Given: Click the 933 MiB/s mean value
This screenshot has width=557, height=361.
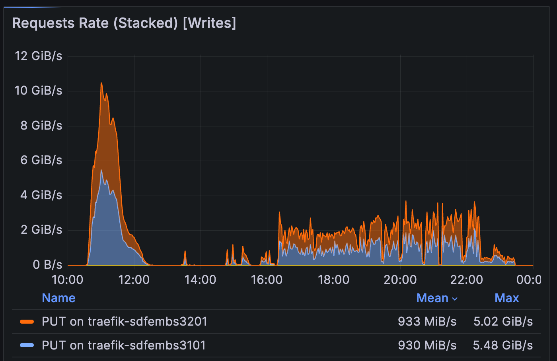Looking at the screenshot, I should tap(427, 321).
